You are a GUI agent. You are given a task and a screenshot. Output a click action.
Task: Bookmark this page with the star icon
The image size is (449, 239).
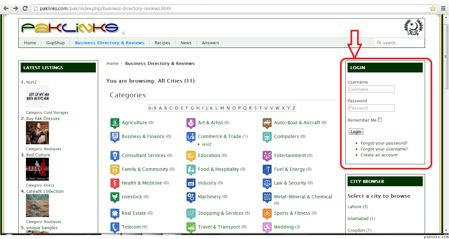[x=433, y=9]
